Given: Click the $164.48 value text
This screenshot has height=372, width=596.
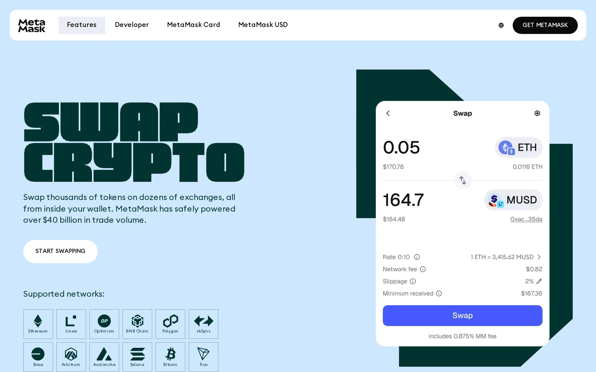Looking at the screenshot, I should pyautogui.click(x=394, y=219).
